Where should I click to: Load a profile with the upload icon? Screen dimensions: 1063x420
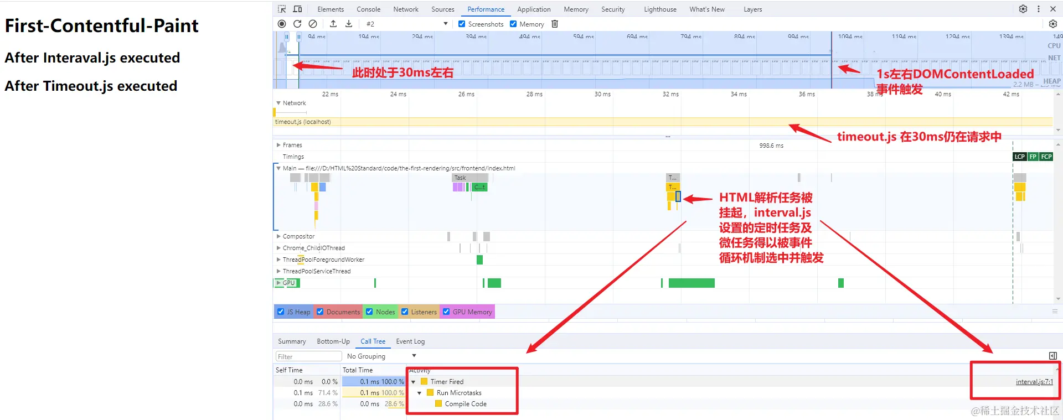click(333, 24)
